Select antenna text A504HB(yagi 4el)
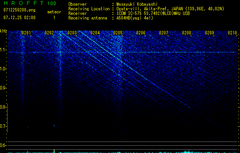Viewport: 240px width, 153px height. pos(135,18)
